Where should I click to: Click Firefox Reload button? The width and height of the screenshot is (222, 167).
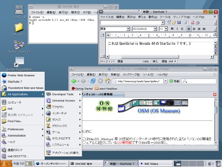(93, 81)
